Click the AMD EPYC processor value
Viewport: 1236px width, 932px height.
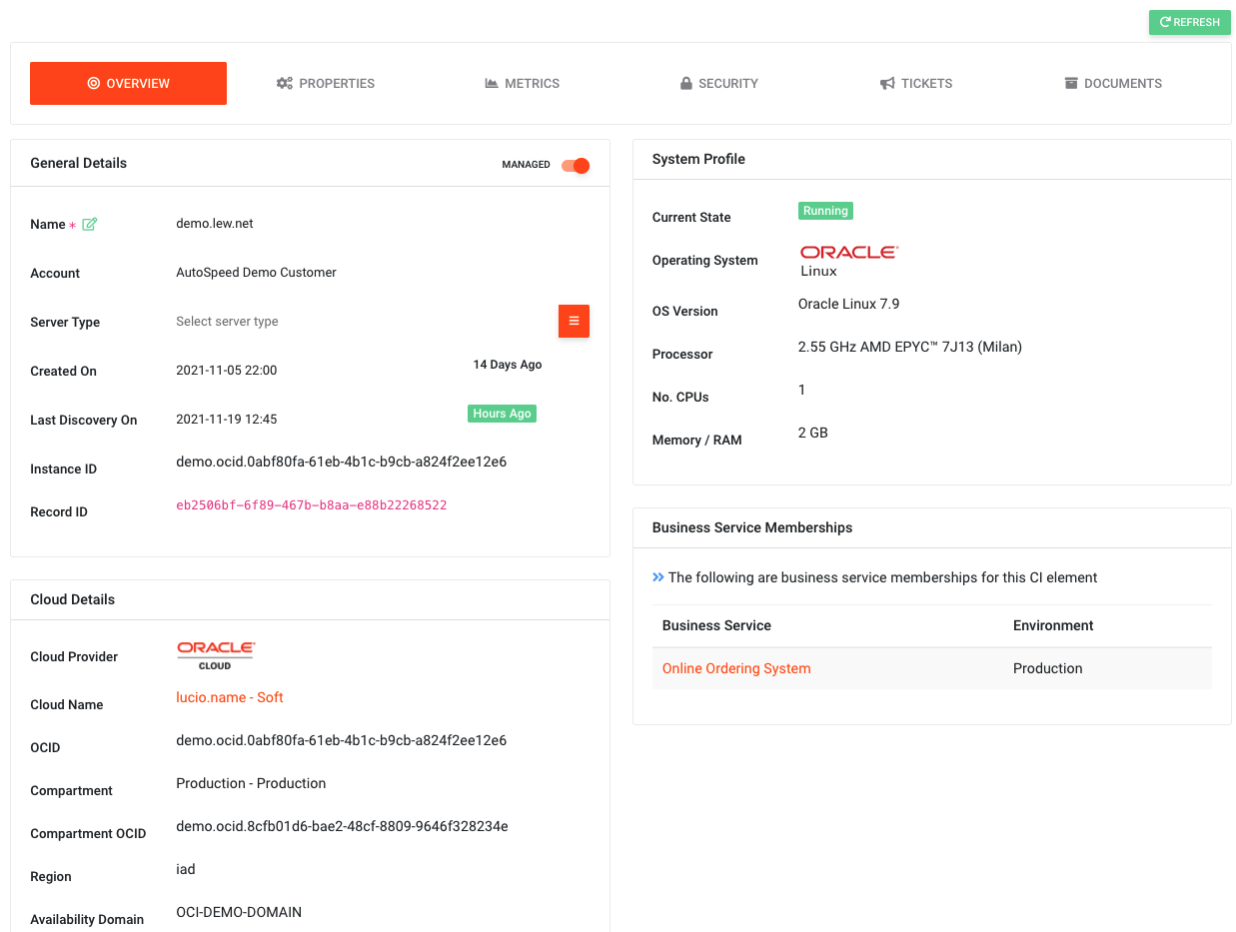pyautogui.click(x=910, y=347)
